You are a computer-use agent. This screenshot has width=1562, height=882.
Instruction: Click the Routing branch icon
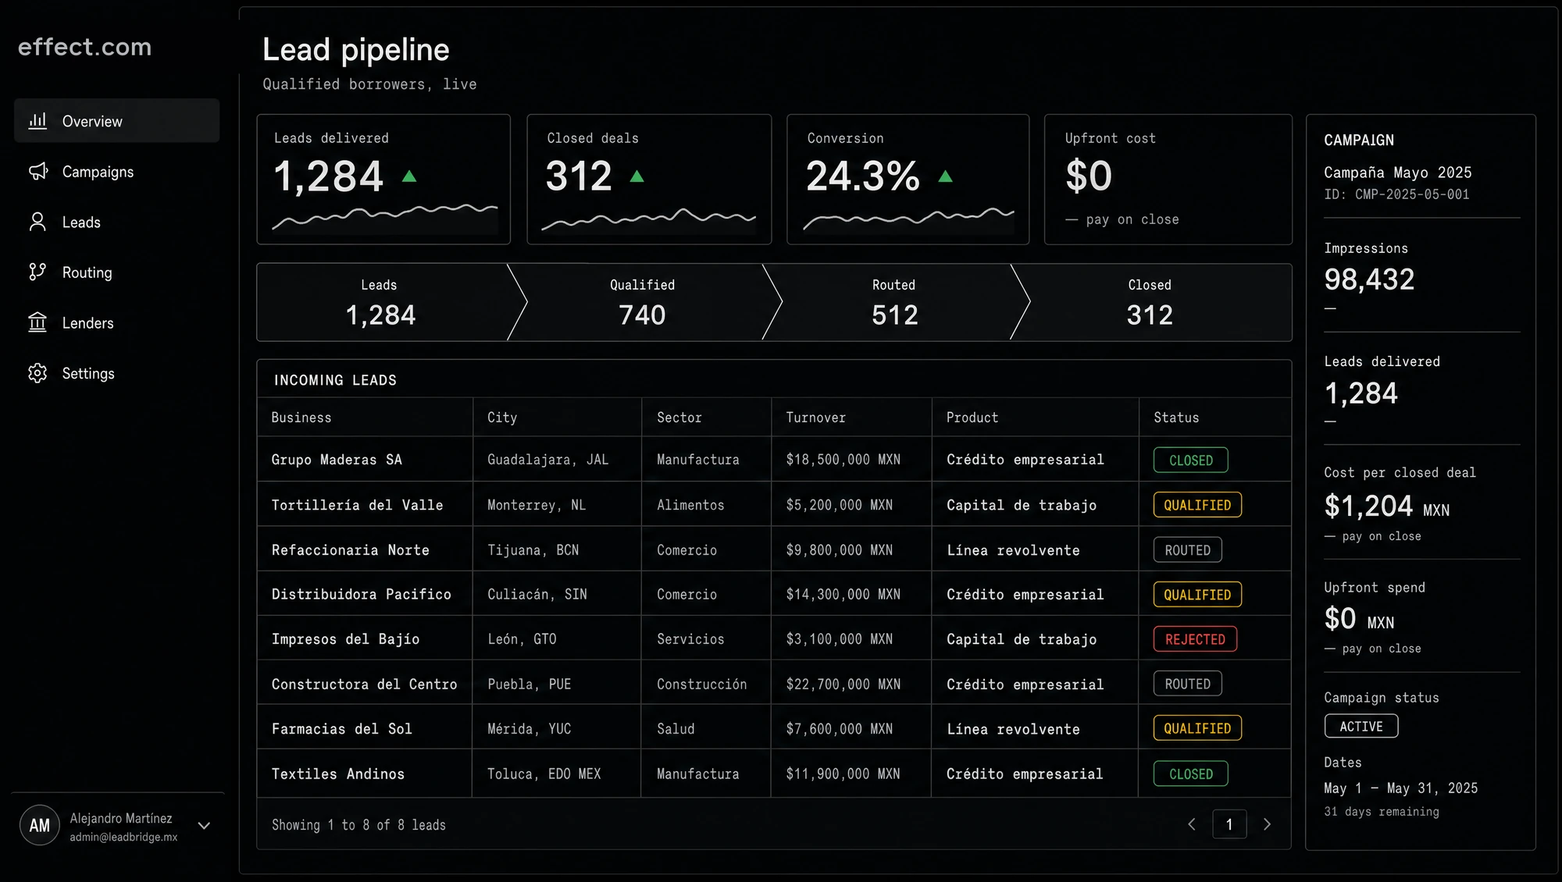37,272
